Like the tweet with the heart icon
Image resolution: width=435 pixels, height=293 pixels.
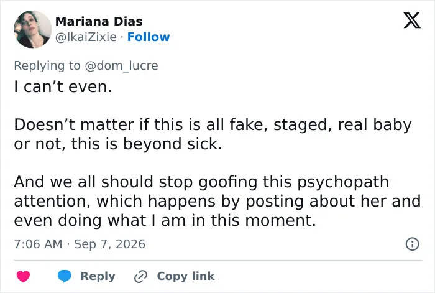click(24, 276)
